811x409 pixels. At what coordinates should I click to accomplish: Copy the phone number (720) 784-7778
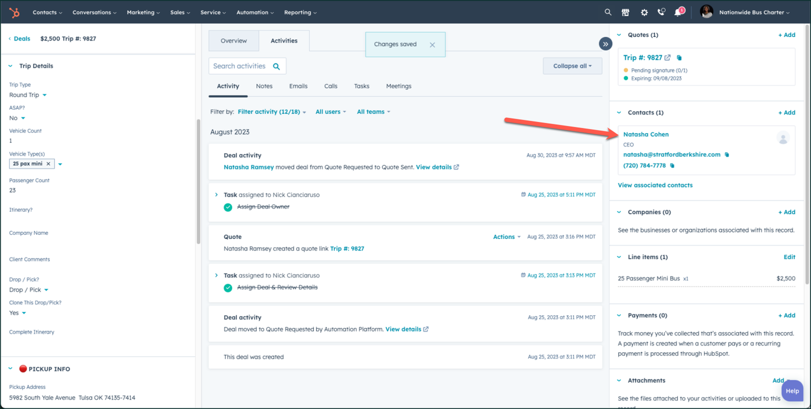click(673, 166)
